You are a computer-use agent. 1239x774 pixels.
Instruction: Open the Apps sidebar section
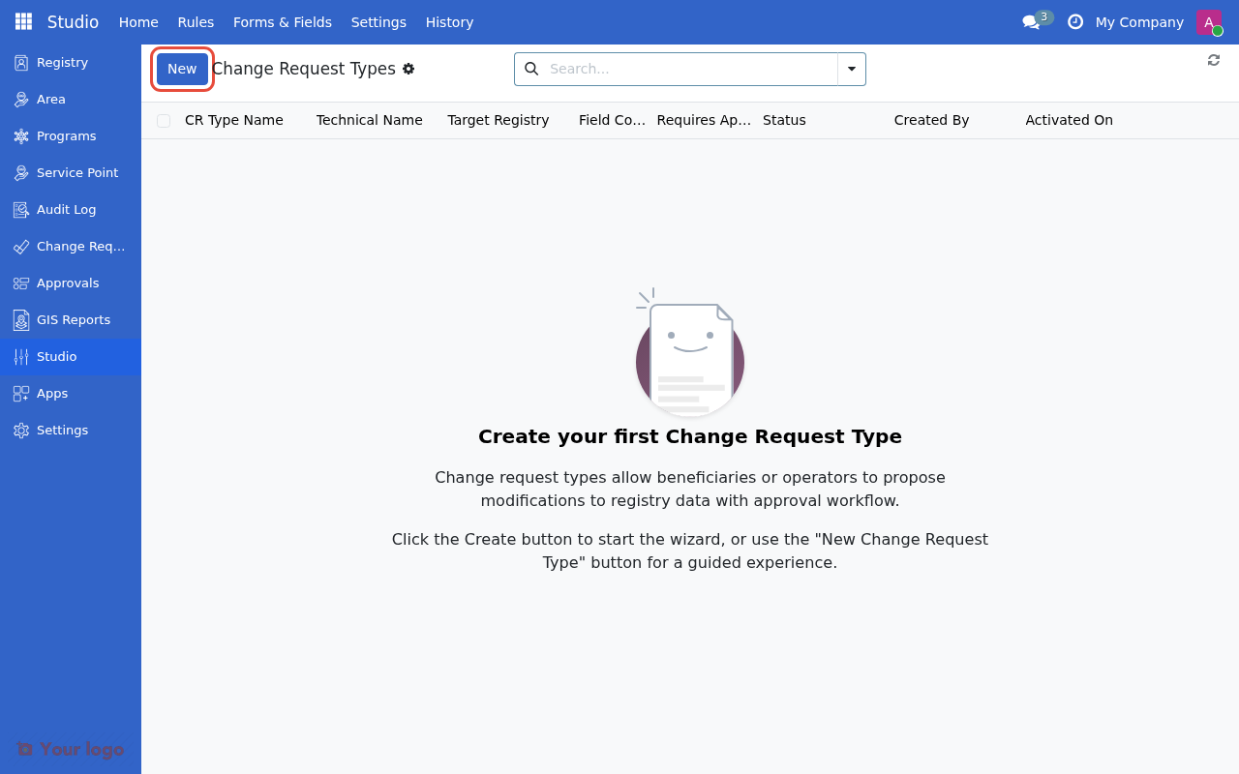pyautogui.click(x=51, y=393)
